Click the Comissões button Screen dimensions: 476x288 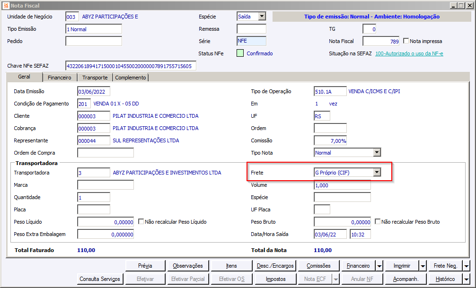(318, 266)
